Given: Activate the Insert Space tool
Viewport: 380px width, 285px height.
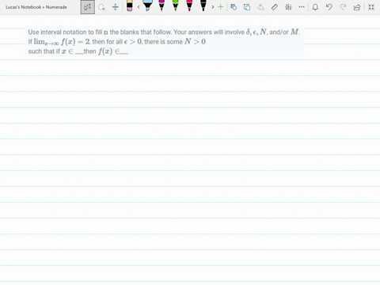Looking at the screenshot, I should [x=116, y=7].
